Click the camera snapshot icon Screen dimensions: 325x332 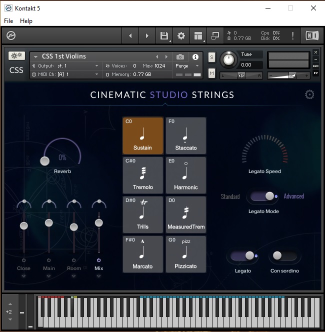coord(180,57)
